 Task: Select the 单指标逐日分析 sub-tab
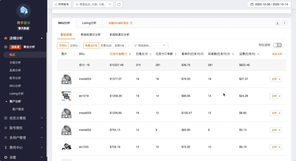[x=91, y=35]
